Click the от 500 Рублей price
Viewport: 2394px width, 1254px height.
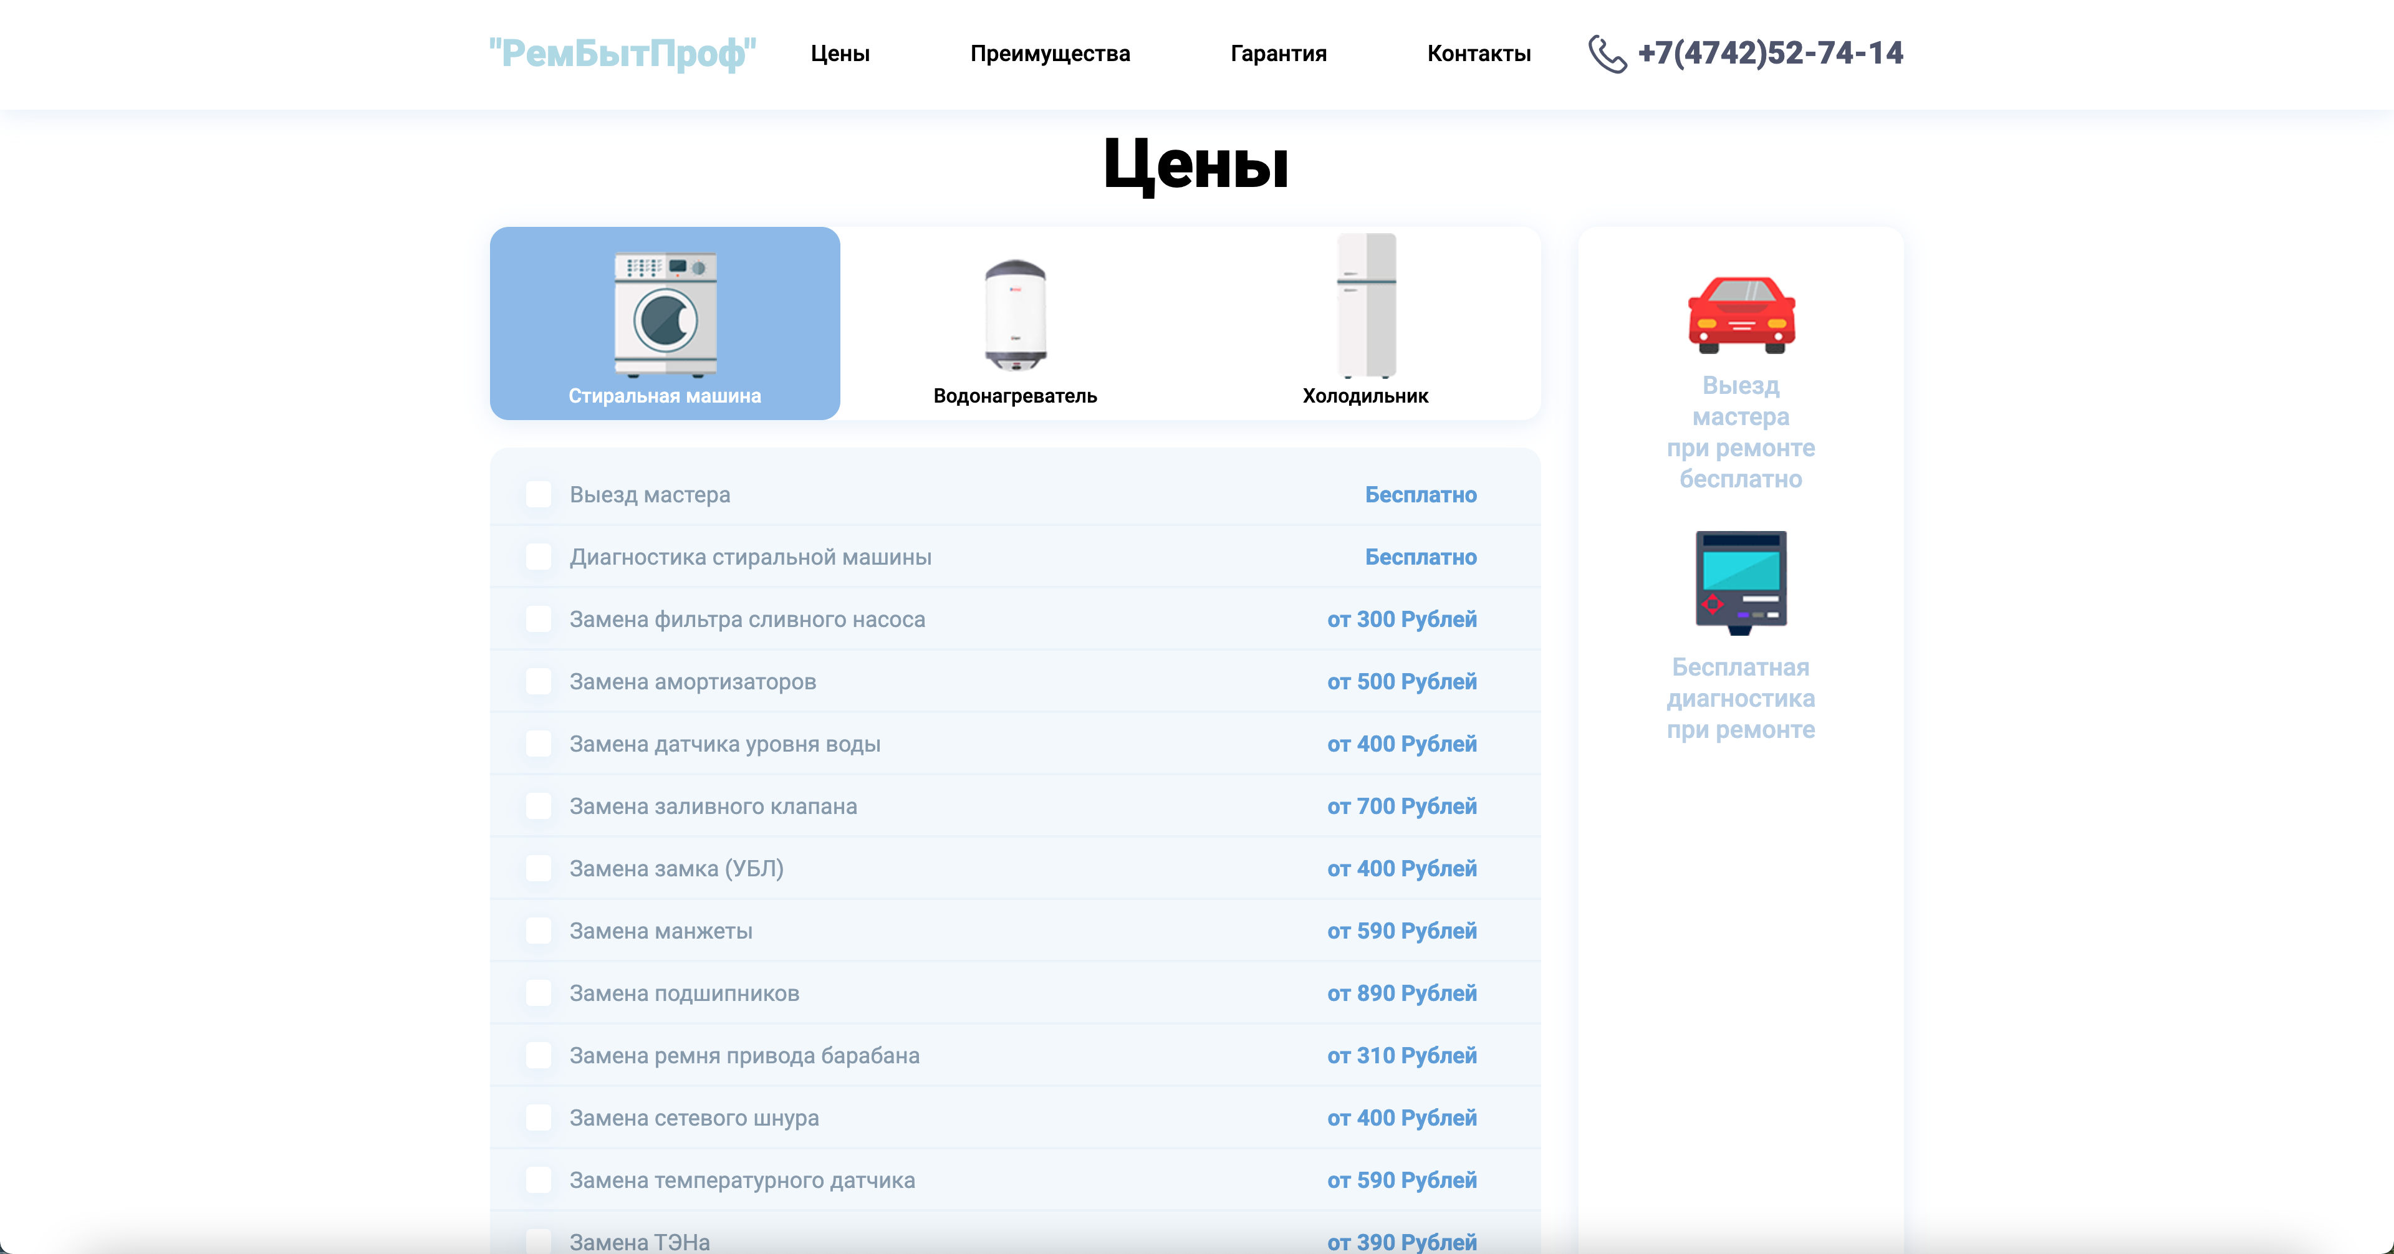pos(1401,682)
